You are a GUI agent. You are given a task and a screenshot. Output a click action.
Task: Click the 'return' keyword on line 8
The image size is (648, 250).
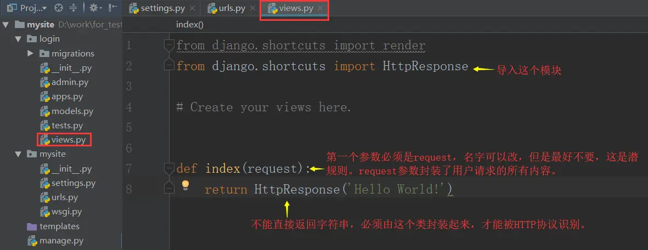point(226,190)
